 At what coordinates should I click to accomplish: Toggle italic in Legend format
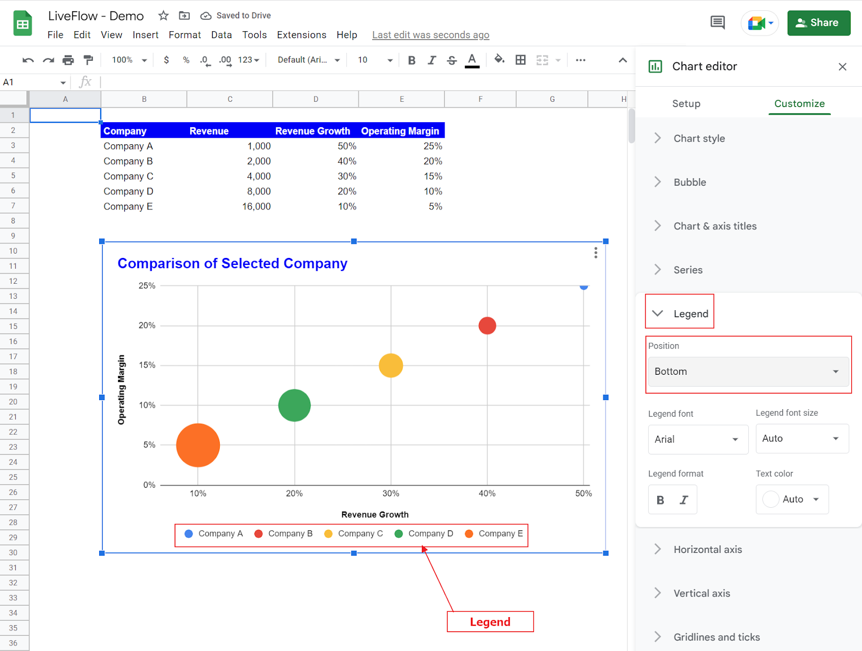684,500
